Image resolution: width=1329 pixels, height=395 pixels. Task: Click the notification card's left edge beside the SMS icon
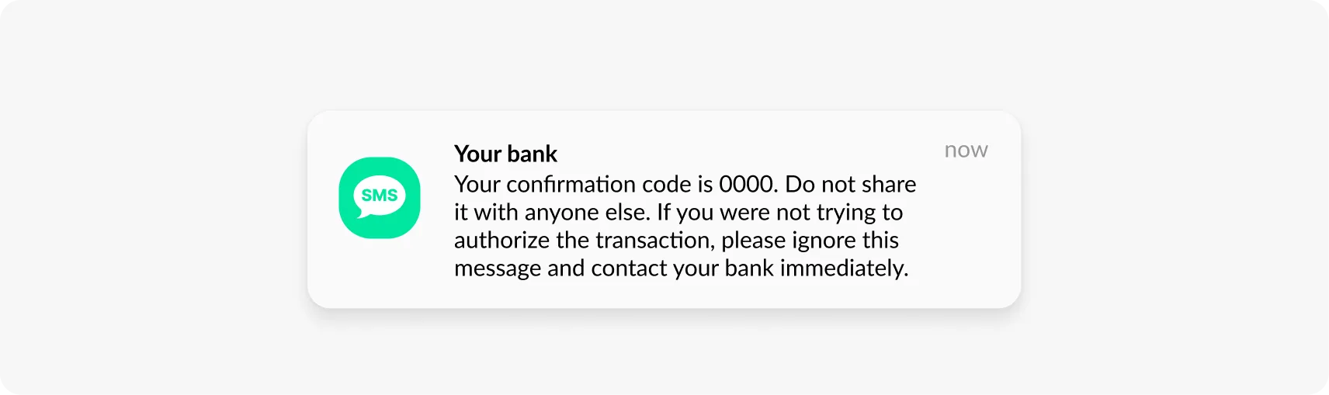pyautogui.click(x=320, y=198)
